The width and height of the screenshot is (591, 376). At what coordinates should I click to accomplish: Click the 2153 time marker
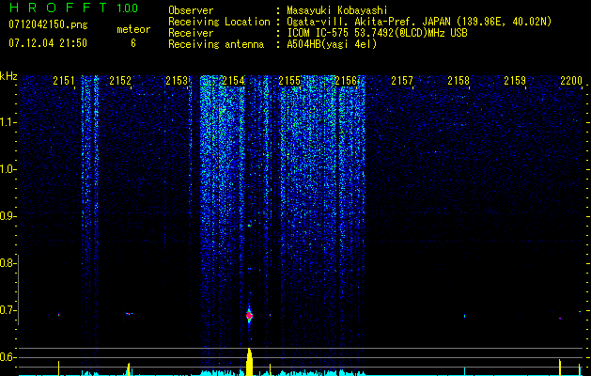click(177, 81)
